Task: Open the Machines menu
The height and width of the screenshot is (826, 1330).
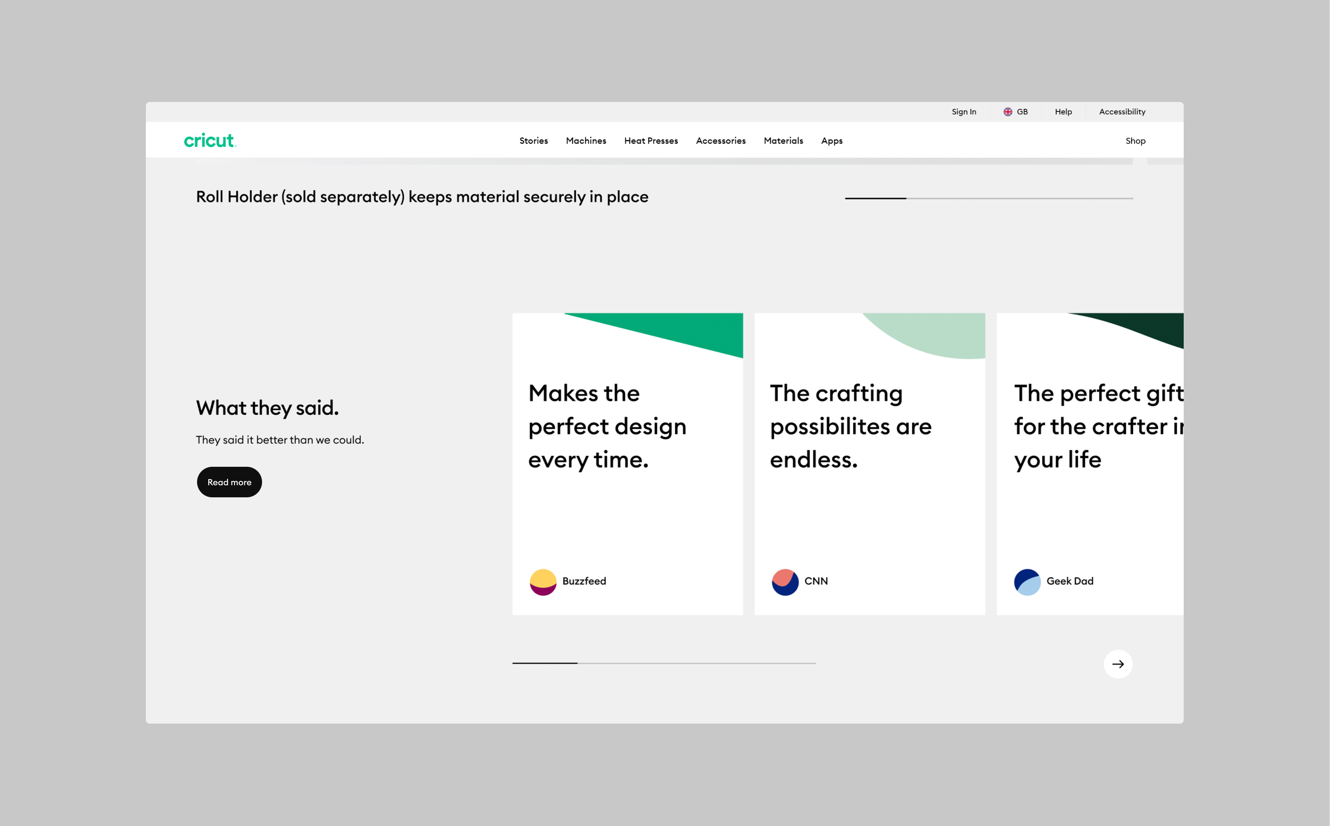Action: (586, 140)
